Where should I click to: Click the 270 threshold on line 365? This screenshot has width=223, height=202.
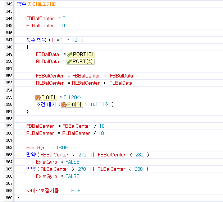pos(82,169)
